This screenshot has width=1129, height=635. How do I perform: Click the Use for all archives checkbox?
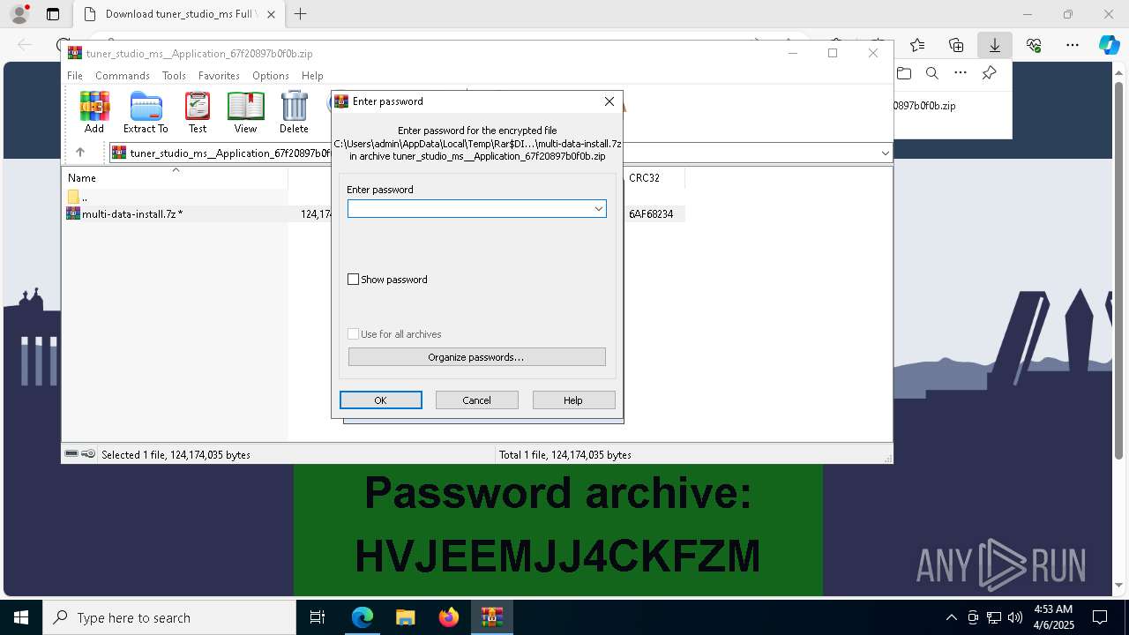pyautogui.click(x=354, y=334)
